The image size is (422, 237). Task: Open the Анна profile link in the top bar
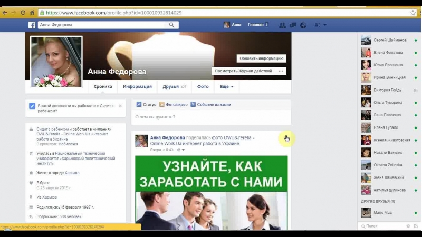tap(232, 25)
